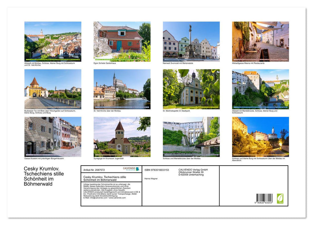Click the CALVENDO logo
This screenshot has width=313, height=225.
(129, 168)
